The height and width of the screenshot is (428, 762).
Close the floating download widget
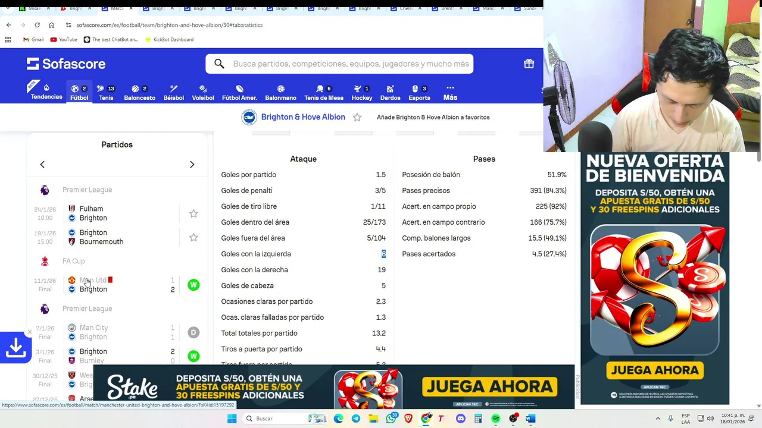(30, 332)
